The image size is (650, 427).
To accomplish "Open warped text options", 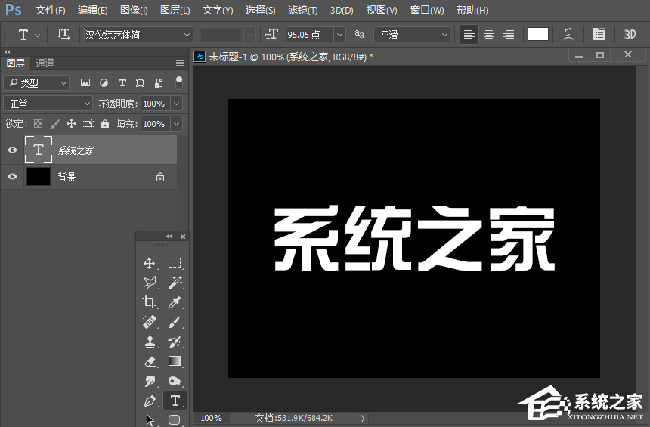I will 568,35.
